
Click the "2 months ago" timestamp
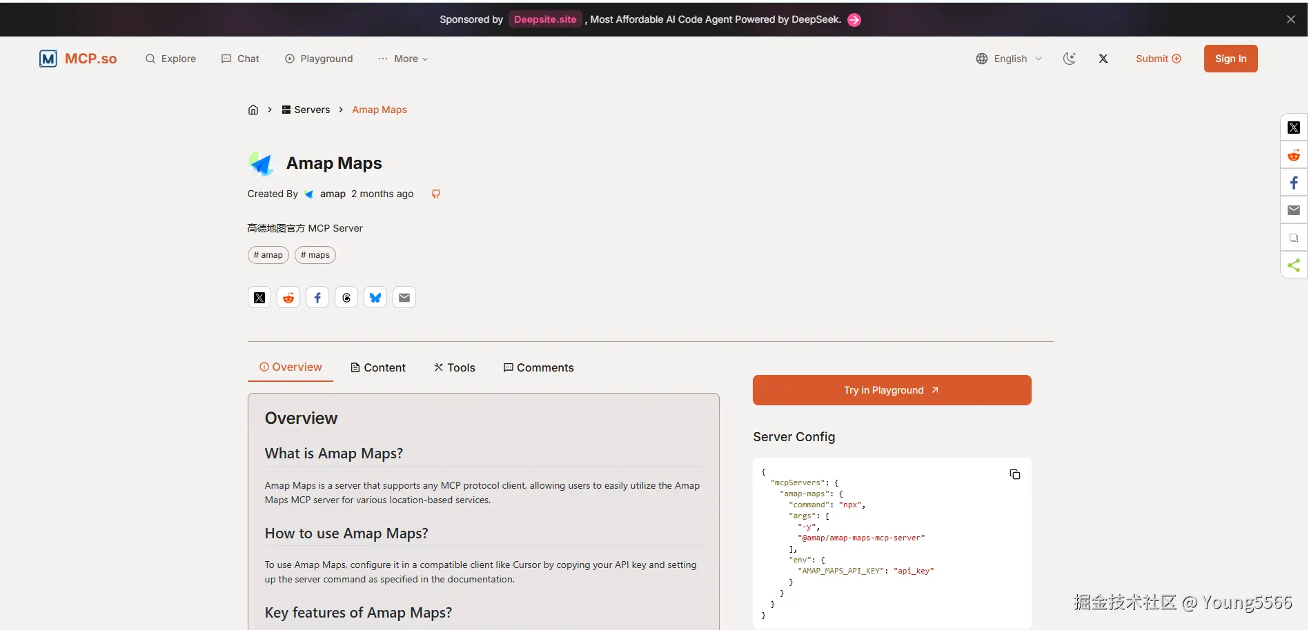click(x=382, y=194)
